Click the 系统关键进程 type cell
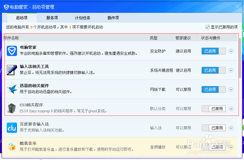 tap(162, 70)
